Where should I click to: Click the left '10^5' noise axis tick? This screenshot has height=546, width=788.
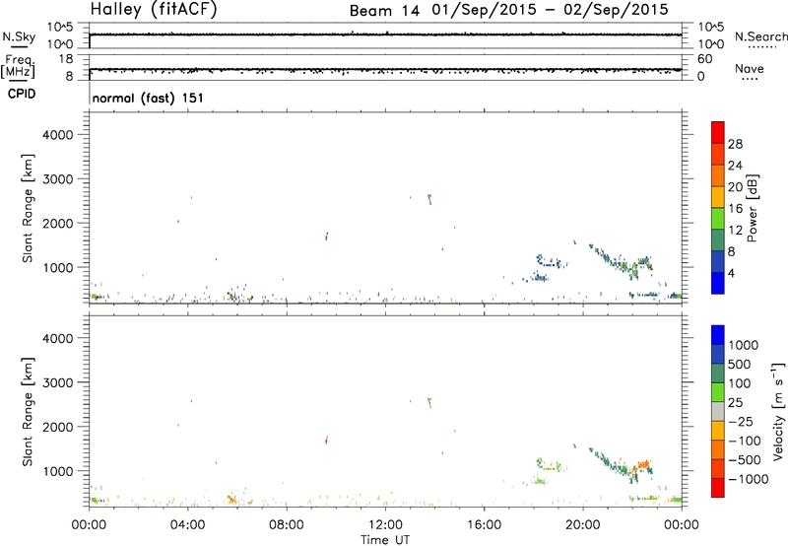tap(60, 28)
